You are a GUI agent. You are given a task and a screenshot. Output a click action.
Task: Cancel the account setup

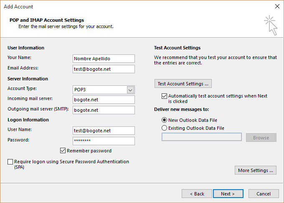264,194
